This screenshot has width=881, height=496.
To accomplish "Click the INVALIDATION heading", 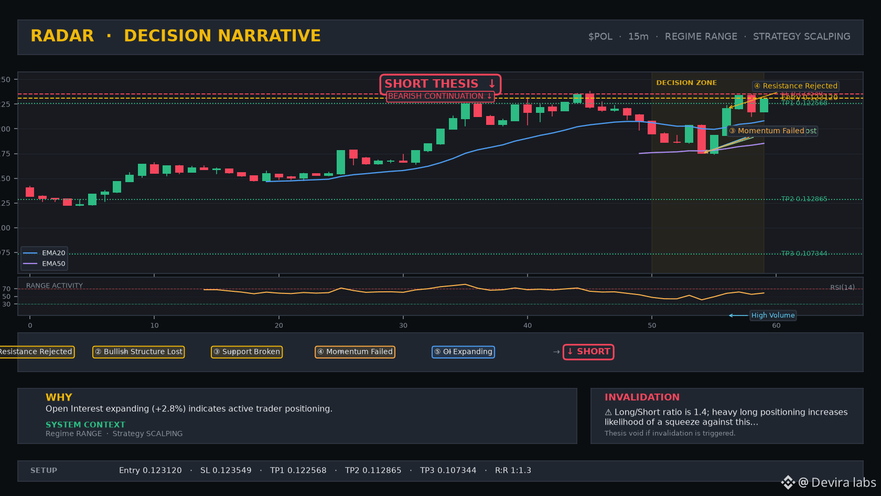I will pyautogui.click(x=642, y=397).
